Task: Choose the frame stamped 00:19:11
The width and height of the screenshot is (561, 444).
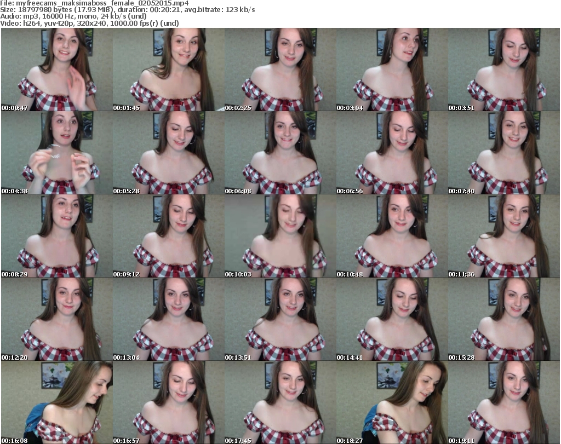Action: click(x=504, y=402)
